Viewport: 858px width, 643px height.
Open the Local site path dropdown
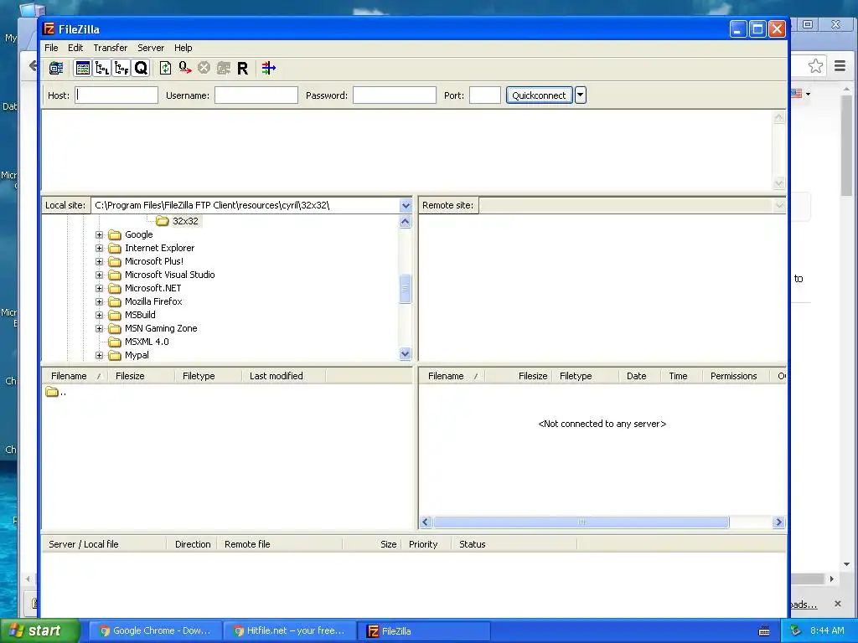point(406,206)
